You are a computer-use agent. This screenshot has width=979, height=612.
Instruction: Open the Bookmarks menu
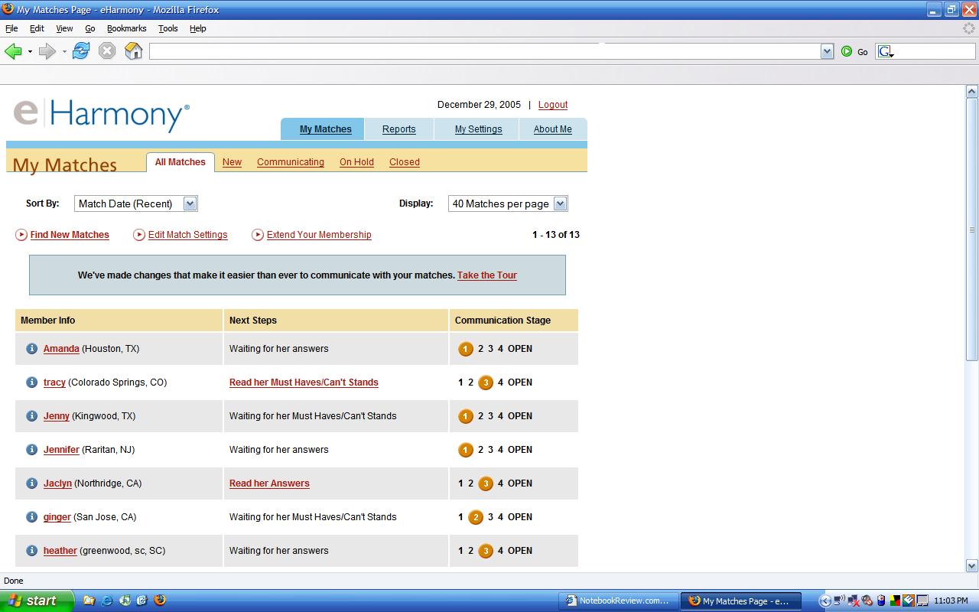pyautogui.click(x=126, y=28)
